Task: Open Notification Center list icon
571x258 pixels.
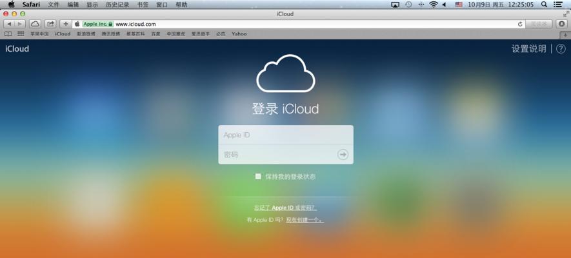Action: pos(557,5)
